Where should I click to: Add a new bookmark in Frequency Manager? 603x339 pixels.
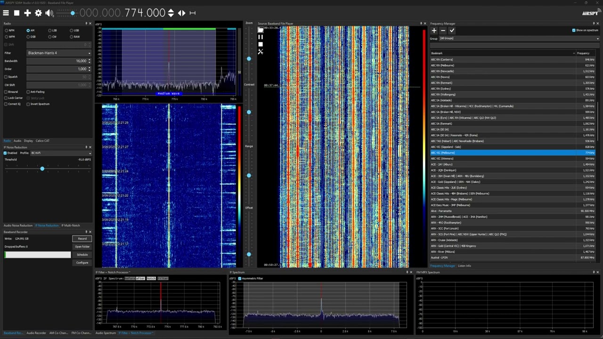[x=434, y=31]
